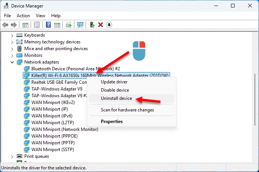Click the Realtek USB GbE adapter icon

27,82
